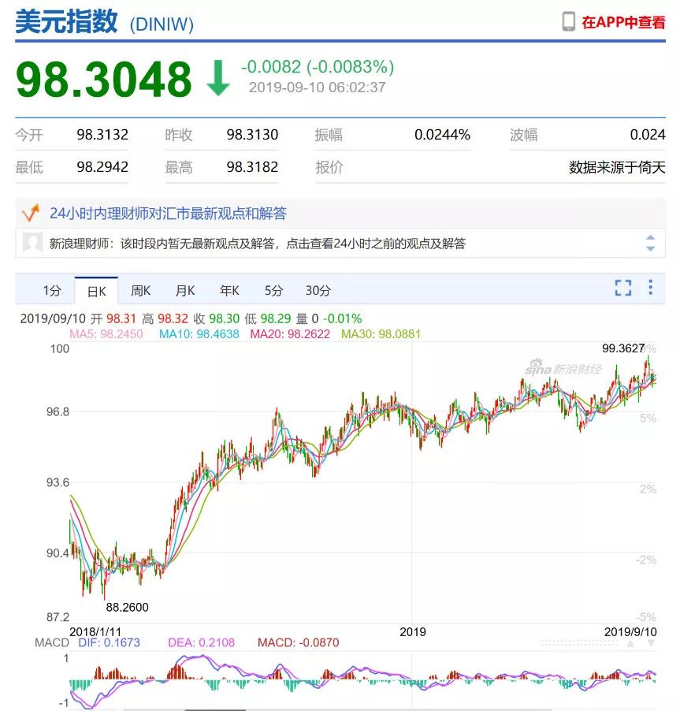Click the DEA: 0.2108 indicator label
The image size is (680, 711).
tap(201, 642)
